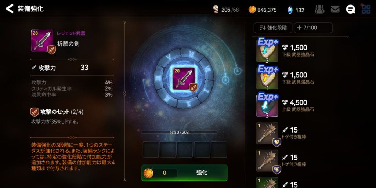Screen dimensions: 376x188
Task: Open the guild castle icon in top bar
Action: tap(319, 9)
